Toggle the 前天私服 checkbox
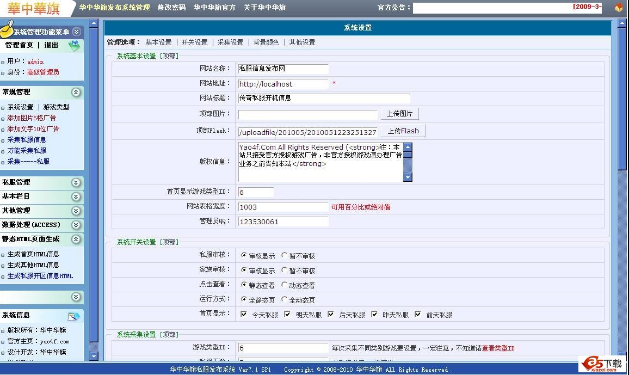 pos(418,314)
